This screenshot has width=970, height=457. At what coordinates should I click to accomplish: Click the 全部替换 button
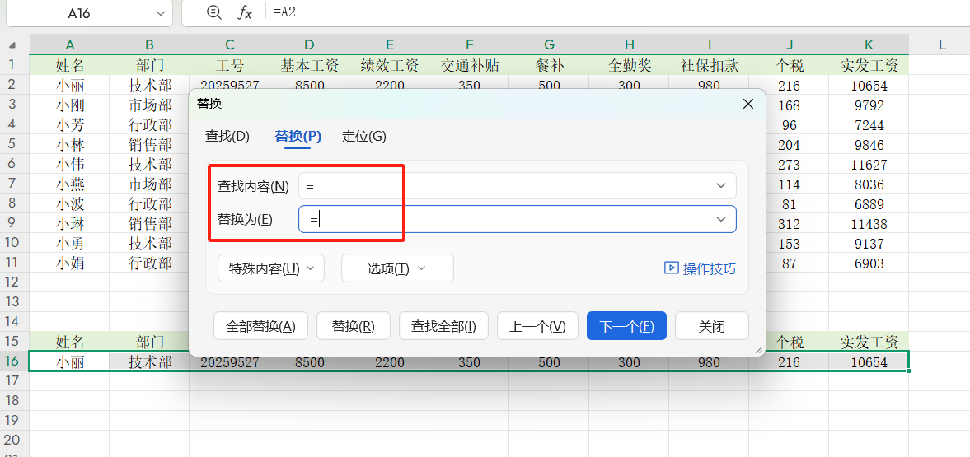pyautogui.click(x=260, y=326)
